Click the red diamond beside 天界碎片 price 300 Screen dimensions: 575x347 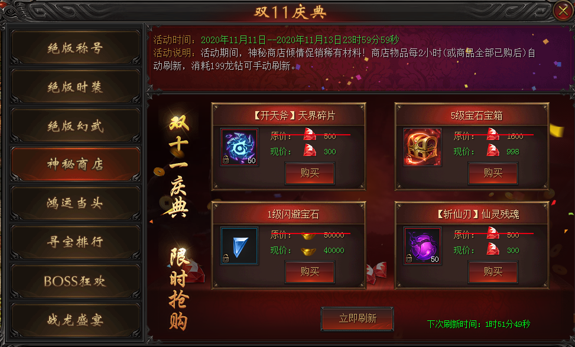tap(310, 150)
